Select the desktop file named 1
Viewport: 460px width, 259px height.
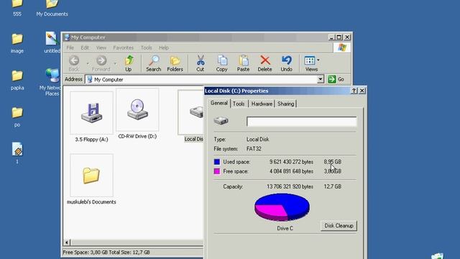pyautogui.click(x=17, y=153)
